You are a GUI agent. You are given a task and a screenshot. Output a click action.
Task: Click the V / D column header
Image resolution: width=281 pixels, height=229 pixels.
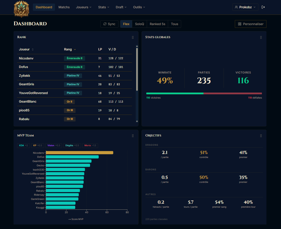coord(112,49)
